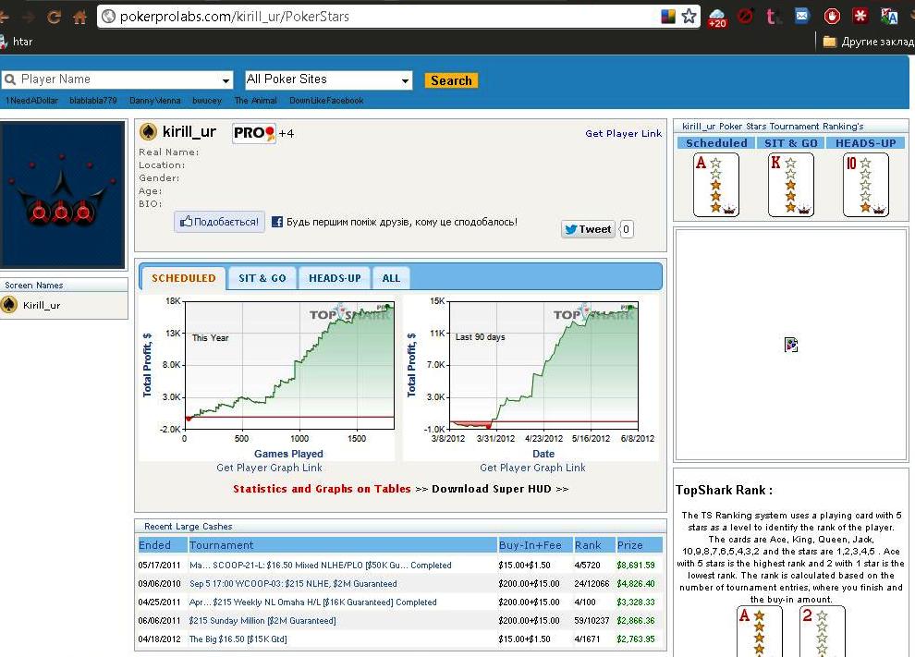Click the PRO badge next to kirill_ur
Image resolution: width=915 pixels, height=657 pixels.
254,133
